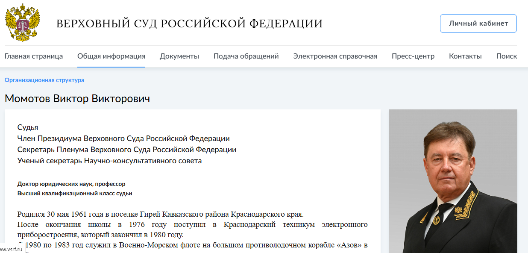Open Электронная справочная section

(x=334, y=56)
